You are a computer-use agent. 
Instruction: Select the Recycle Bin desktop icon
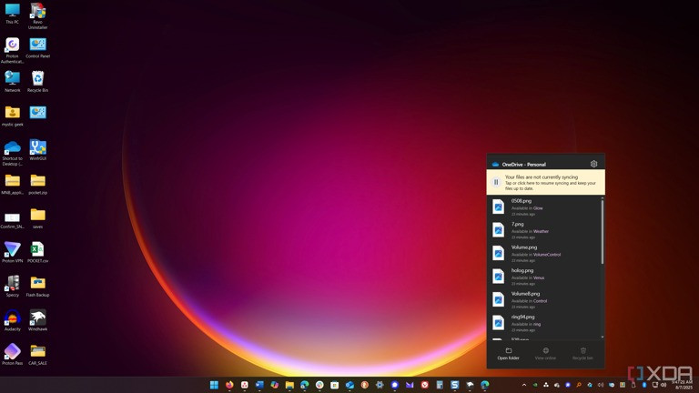pyautogui.click(x=37, y=81)
